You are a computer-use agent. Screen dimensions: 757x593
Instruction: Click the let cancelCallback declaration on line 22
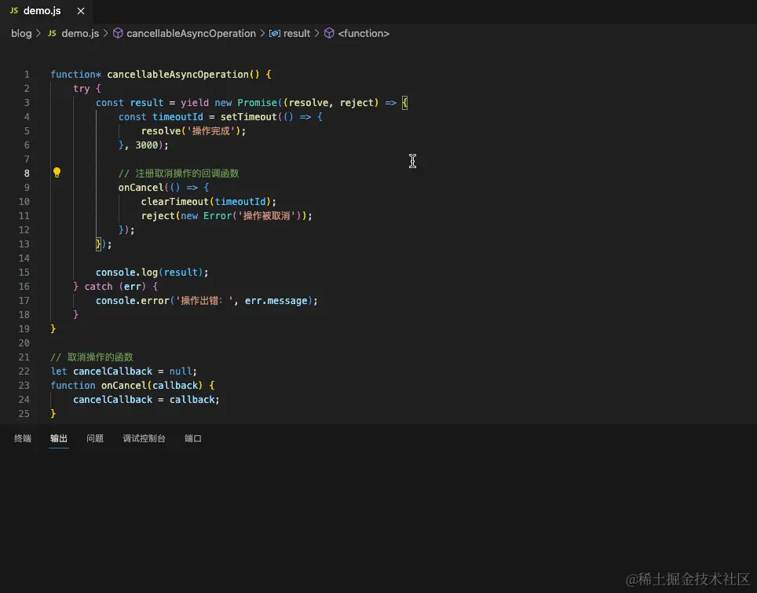[101, 372]
